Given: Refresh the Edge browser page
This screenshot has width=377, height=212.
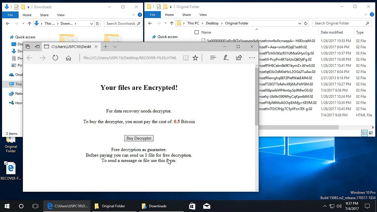Looking at the screenshot, I should coord(55,58).
